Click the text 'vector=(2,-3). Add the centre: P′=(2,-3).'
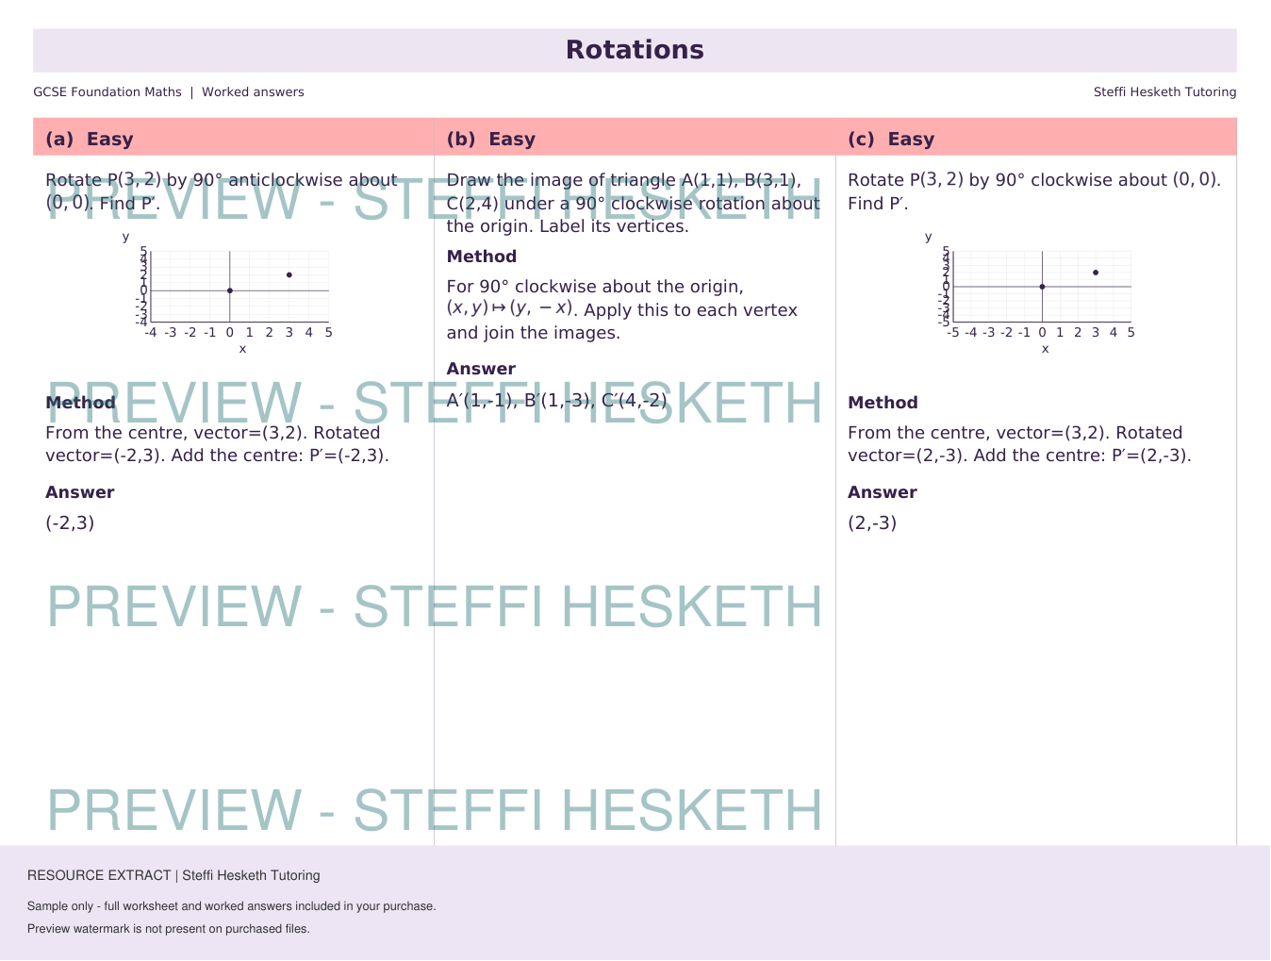The height and width of the screenshot is (961, 1271). 1019,456
